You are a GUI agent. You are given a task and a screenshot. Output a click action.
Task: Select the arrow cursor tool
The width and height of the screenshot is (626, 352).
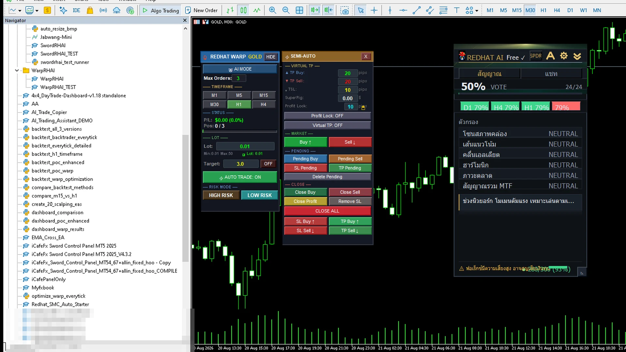361,10
